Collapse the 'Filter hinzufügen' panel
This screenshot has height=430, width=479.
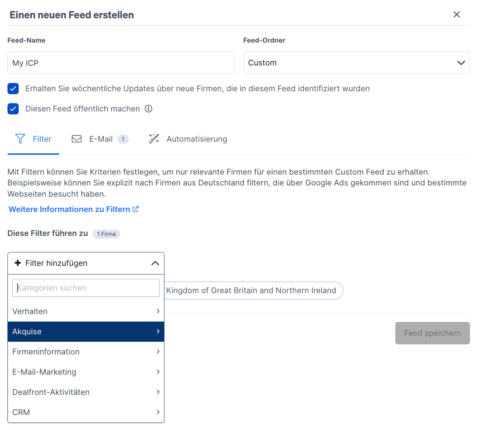pos(155,263)
